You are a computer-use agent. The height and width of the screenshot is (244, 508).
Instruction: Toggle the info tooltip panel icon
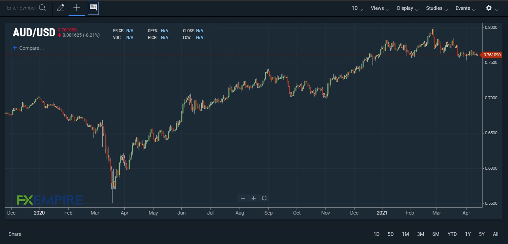(93, 8)
